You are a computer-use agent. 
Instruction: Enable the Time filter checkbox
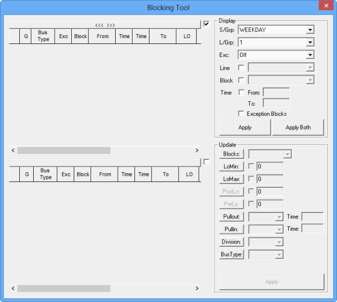tap(241, 93)
